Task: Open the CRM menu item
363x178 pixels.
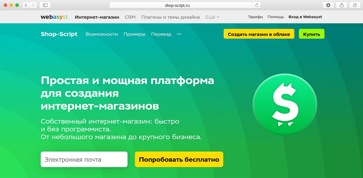Action: click(130, 17)
